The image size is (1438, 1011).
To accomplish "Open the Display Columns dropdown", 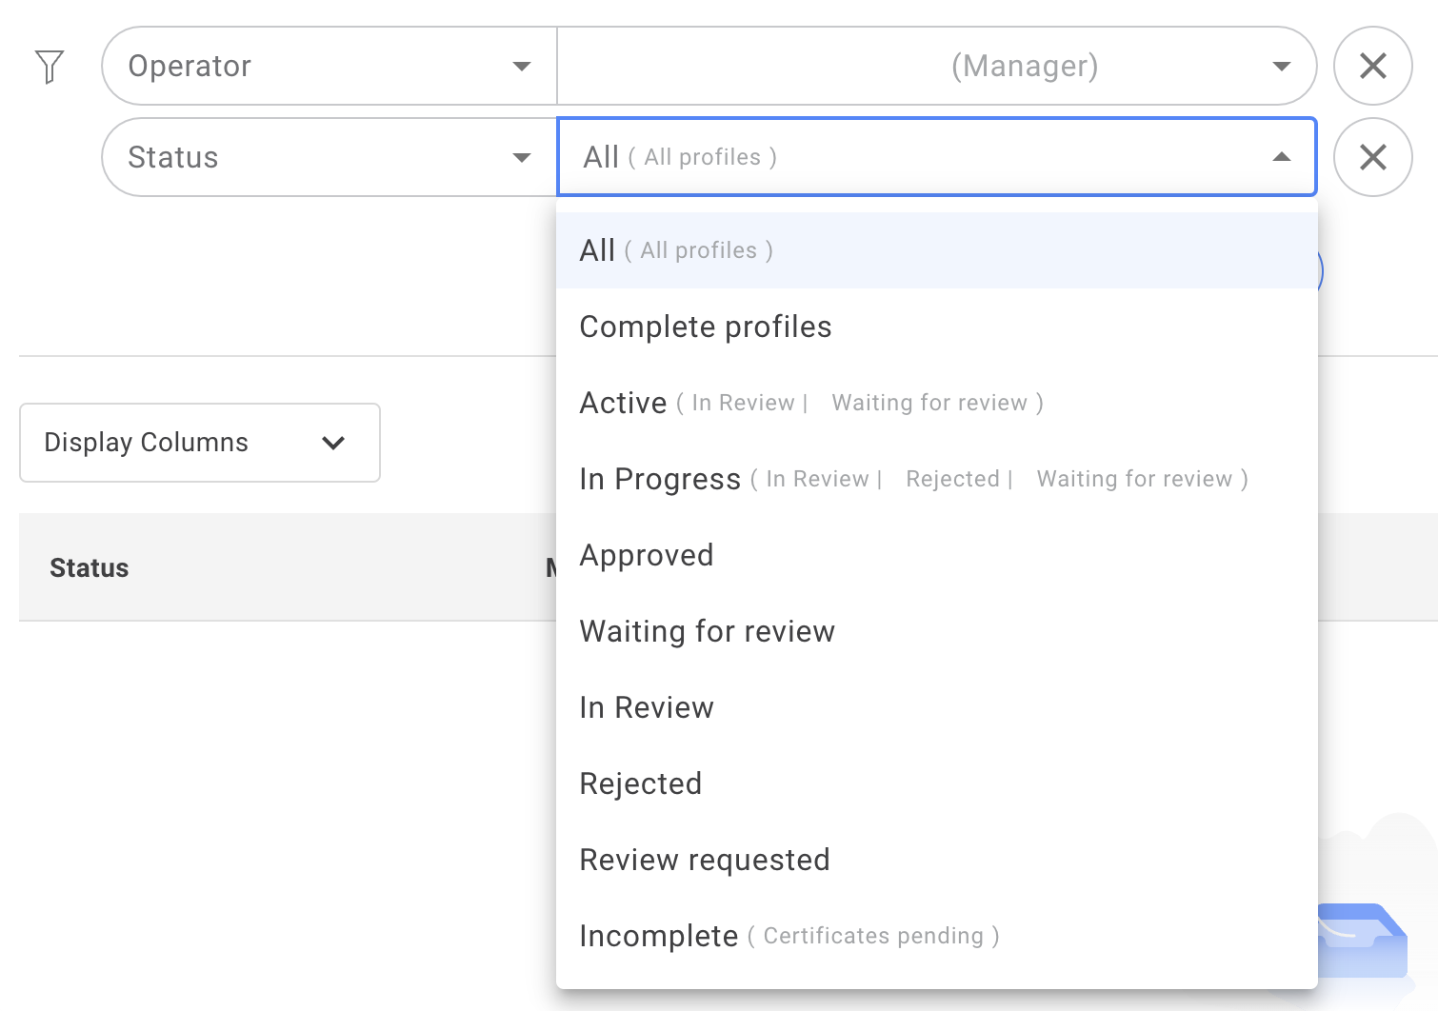I will coord(199,443).
